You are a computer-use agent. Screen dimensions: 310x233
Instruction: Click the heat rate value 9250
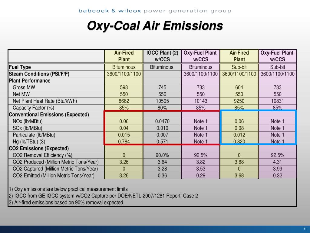click(x=239, y=101)
